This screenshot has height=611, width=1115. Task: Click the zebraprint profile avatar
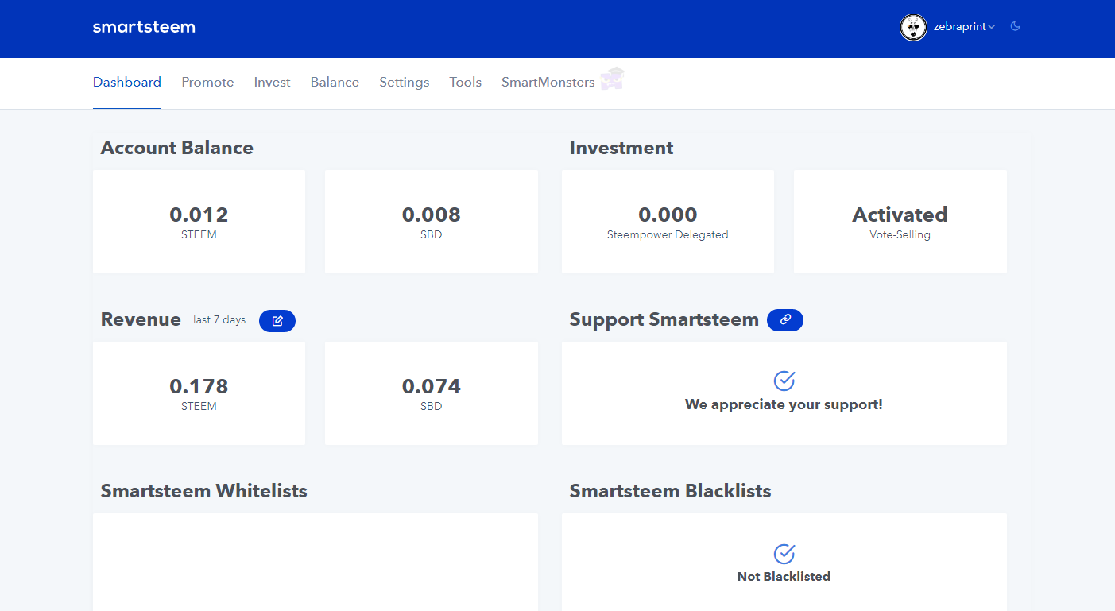click(913, 27)
